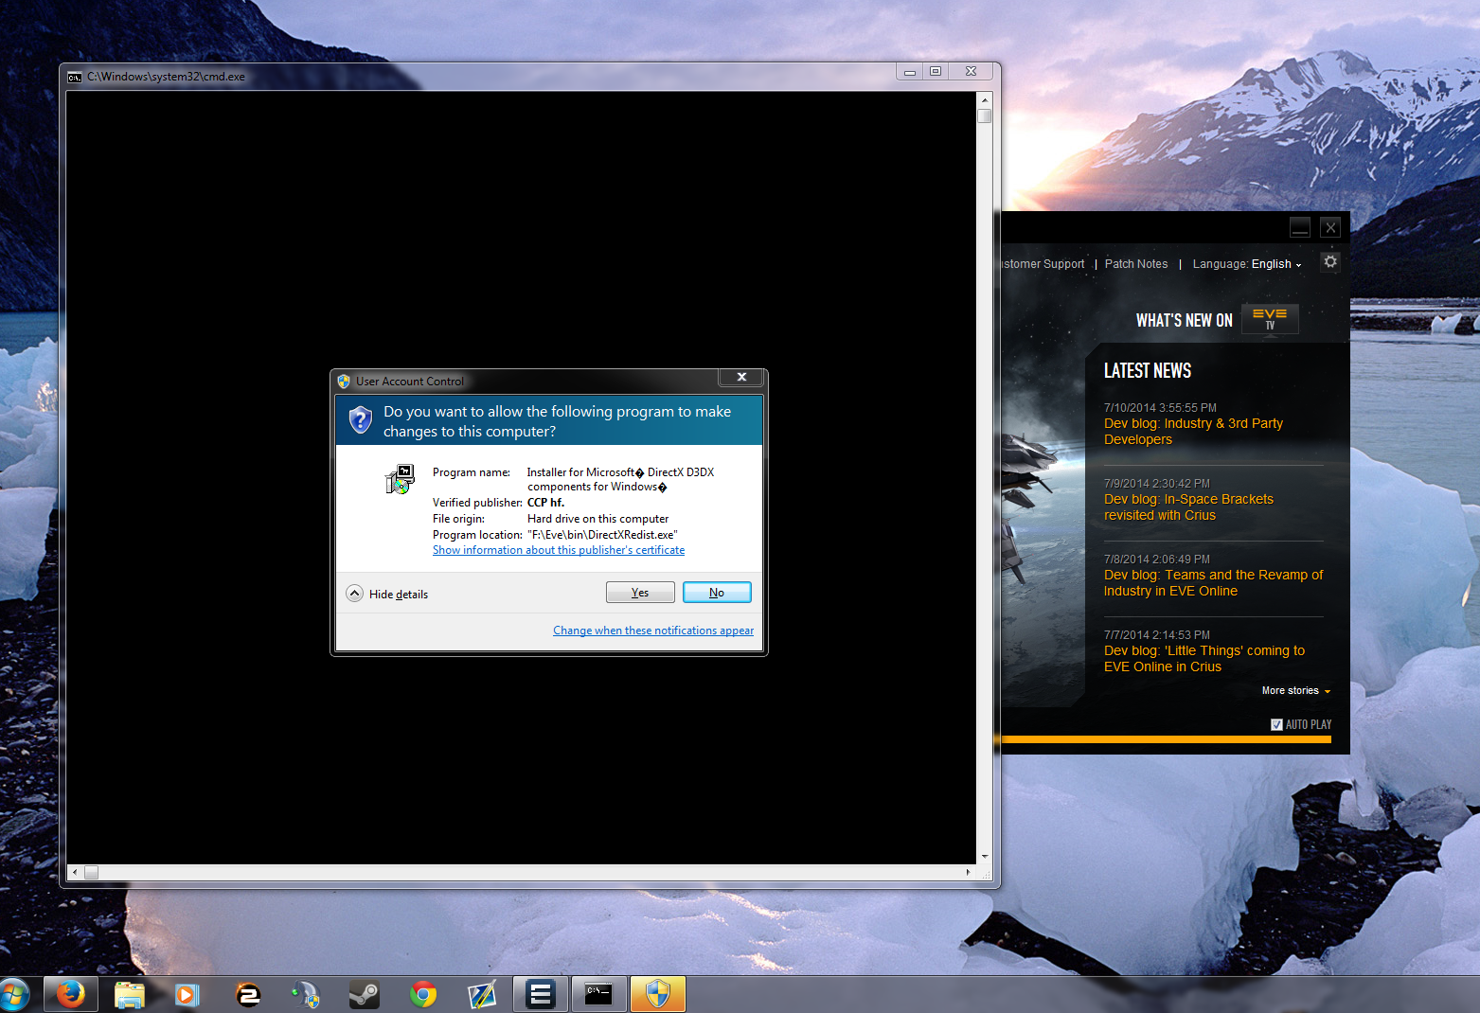Open Windows Explorer folder icon in taskbar
This screenshot has height=1013, width=1480.
point(129,995)
